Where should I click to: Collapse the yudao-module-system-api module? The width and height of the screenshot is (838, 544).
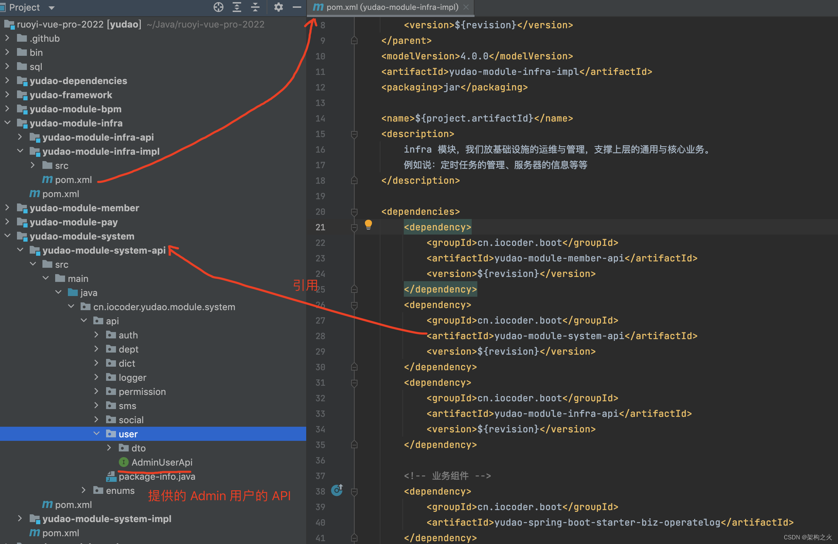pyautogui.click(x=20, y=250)
